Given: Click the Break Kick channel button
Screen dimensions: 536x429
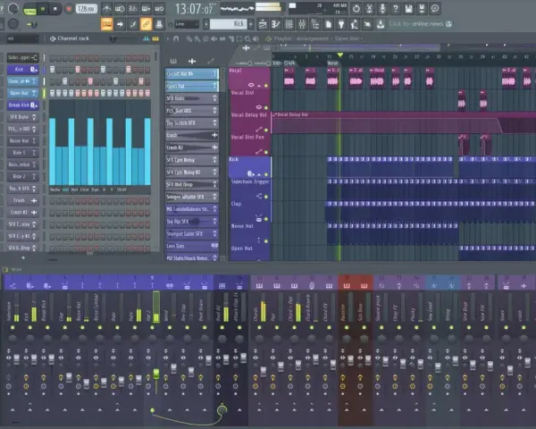Looking at the screenshot, I should pyautogui.click(x=22, y=105).
